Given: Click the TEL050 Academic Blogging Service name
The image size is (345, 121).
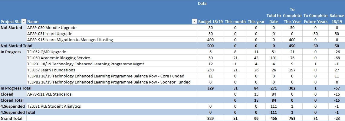Looking at the screenshot, I should click(x=58, y=58).
